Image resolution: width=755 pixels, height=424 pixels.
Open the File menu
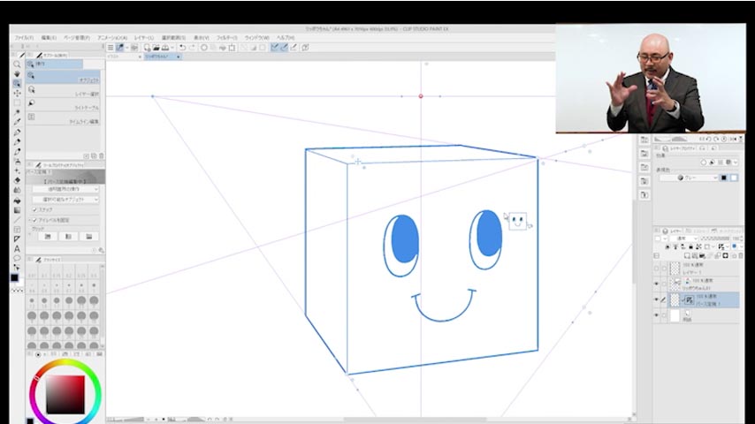(24, 37)
